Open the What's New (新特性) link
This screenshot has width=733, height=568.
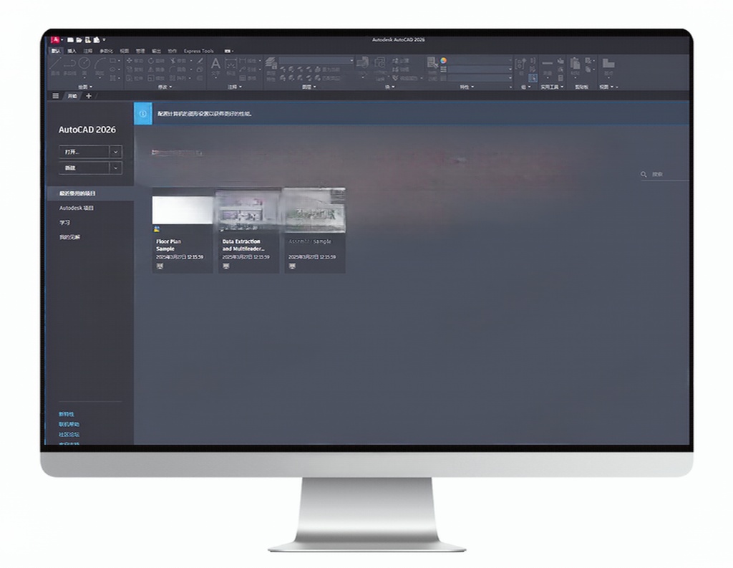66,414
